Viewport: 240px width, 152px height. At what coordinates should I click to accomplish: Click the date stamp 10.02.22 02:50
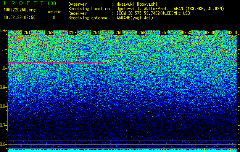pyautogui.click(x=19, y=17)
